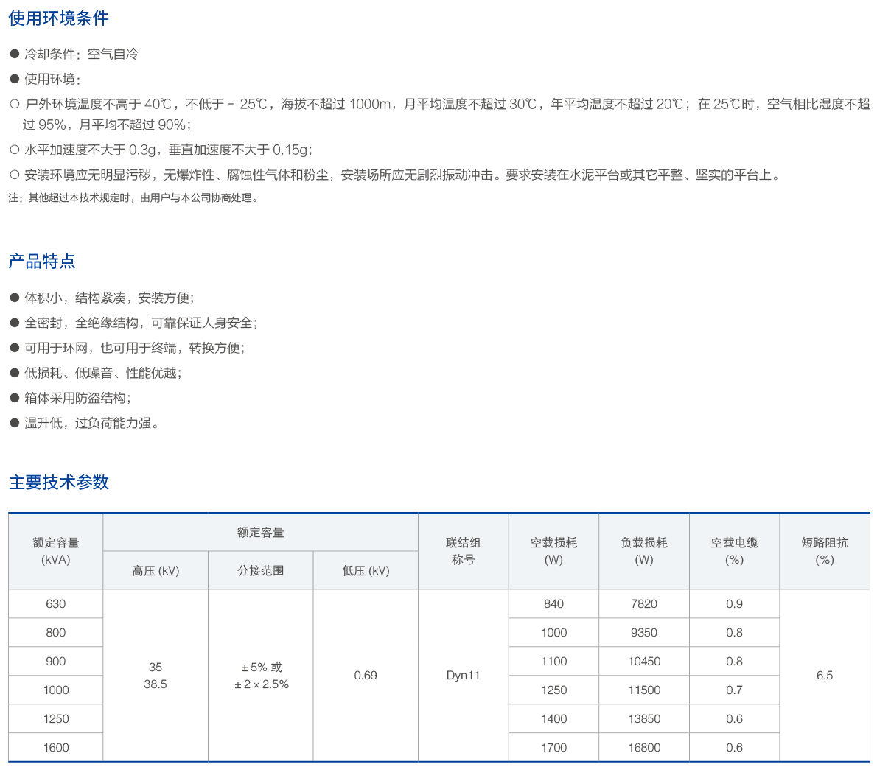Click the 产品特点 section heading
The image size is (877, 781).
(x=42, y=262)
